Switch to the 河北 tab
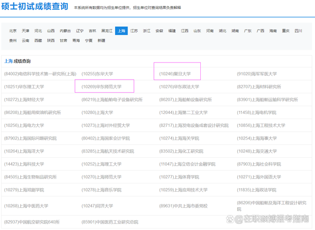 [38, 30]
